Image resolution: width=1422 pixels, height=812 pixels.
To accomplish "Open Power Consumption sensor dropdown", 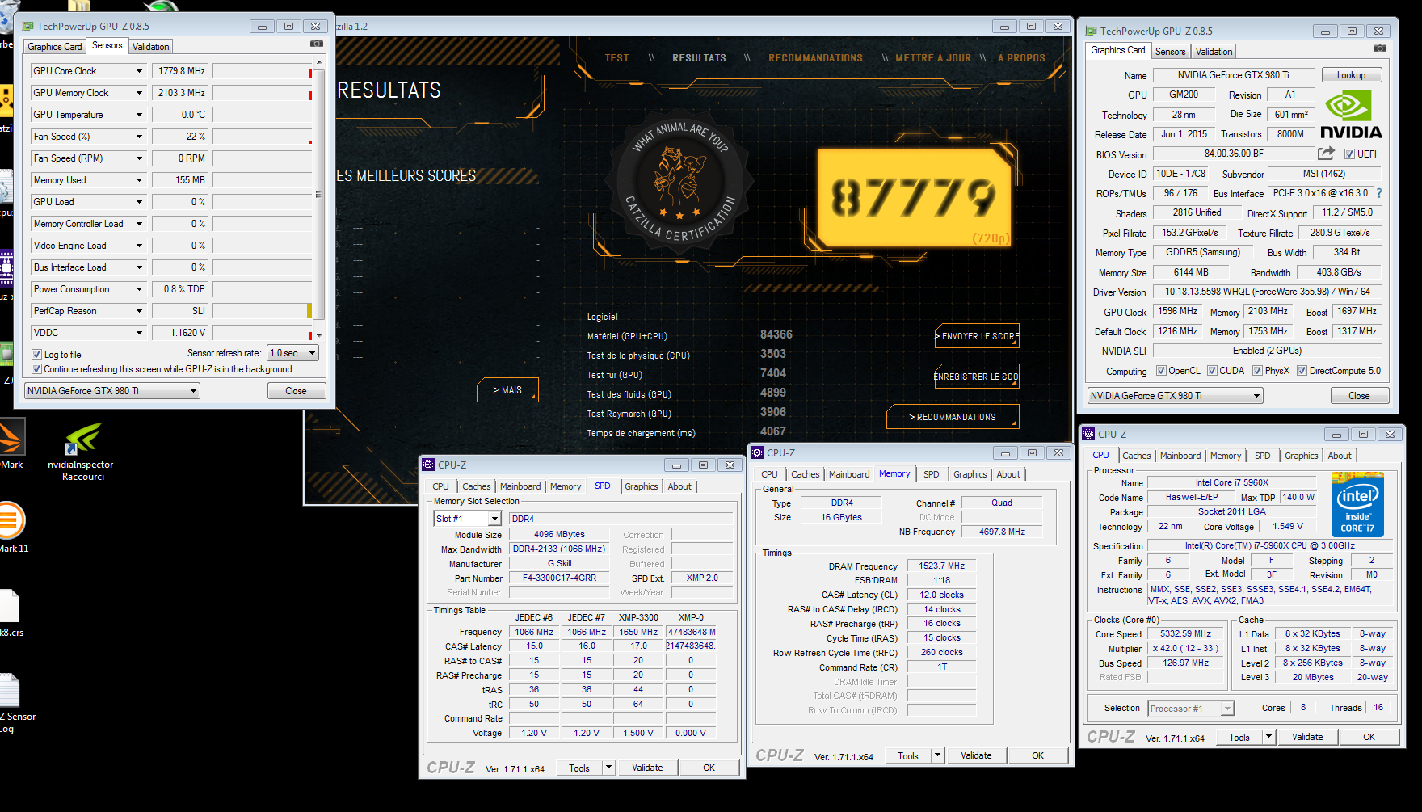I will (x=139, y=289).
